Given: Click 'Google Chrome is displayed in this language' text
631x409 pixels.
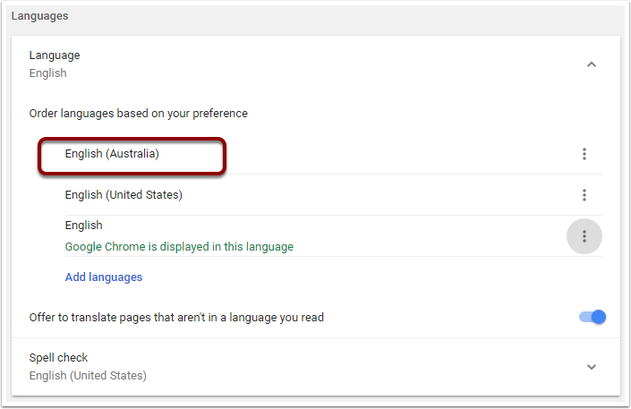Looking at the screenshot, I should (179, 246).
